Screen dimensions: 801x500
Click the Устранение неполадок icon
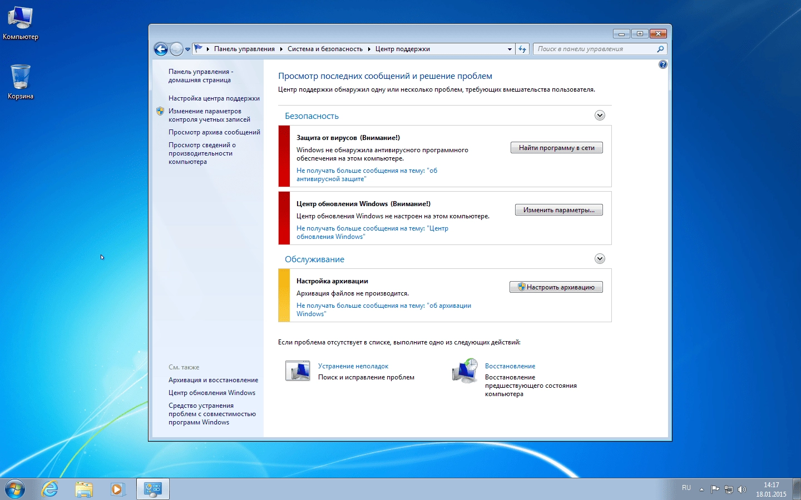[x=298, y=371]
